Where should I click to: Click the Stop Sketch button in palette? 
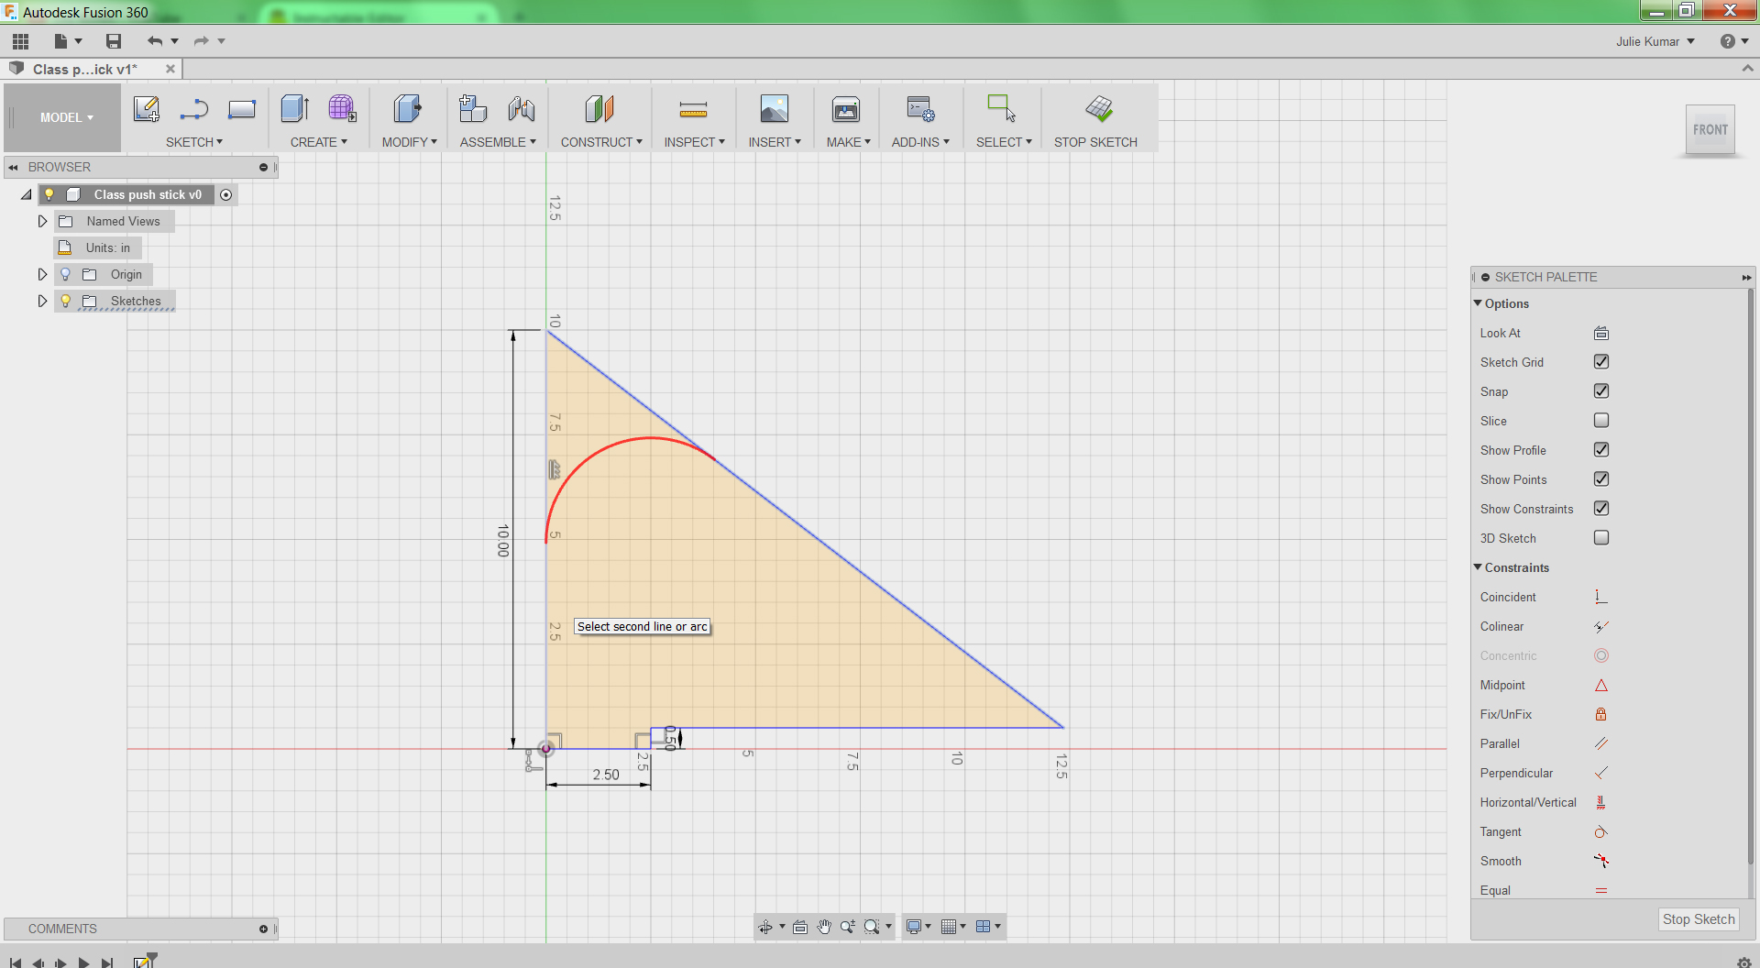pos(1699,919)
